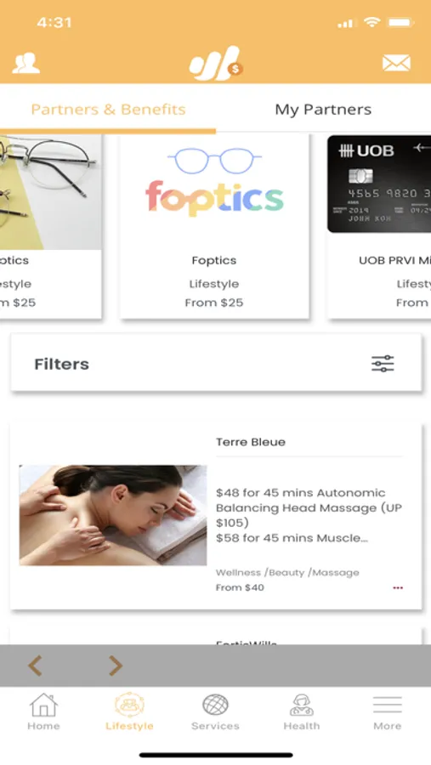Select the Lifestyle bottom tab

coord(129,712)
